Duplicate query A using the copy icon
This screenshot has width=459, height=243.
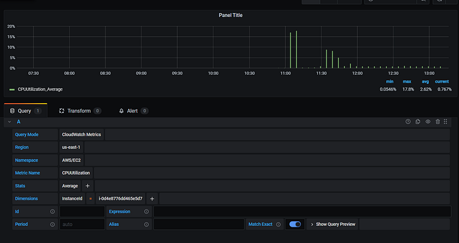(418, 121)
